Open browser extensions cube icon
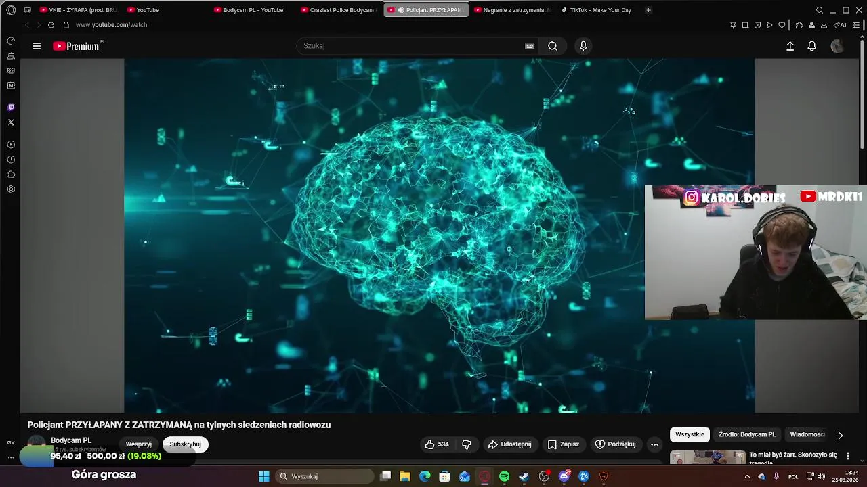The width and height of the screenshot is (867, 487). [x=799, y=25]
